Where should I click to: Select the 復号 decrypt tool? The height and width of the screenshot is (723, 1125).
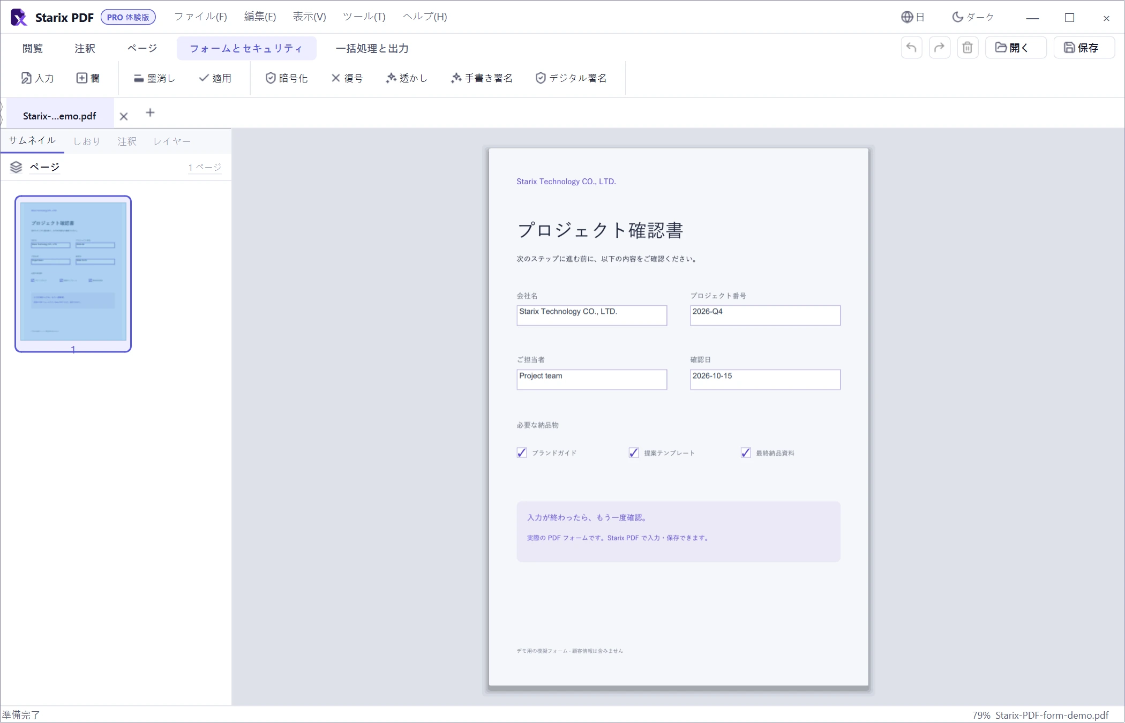(x=347, y=78)
